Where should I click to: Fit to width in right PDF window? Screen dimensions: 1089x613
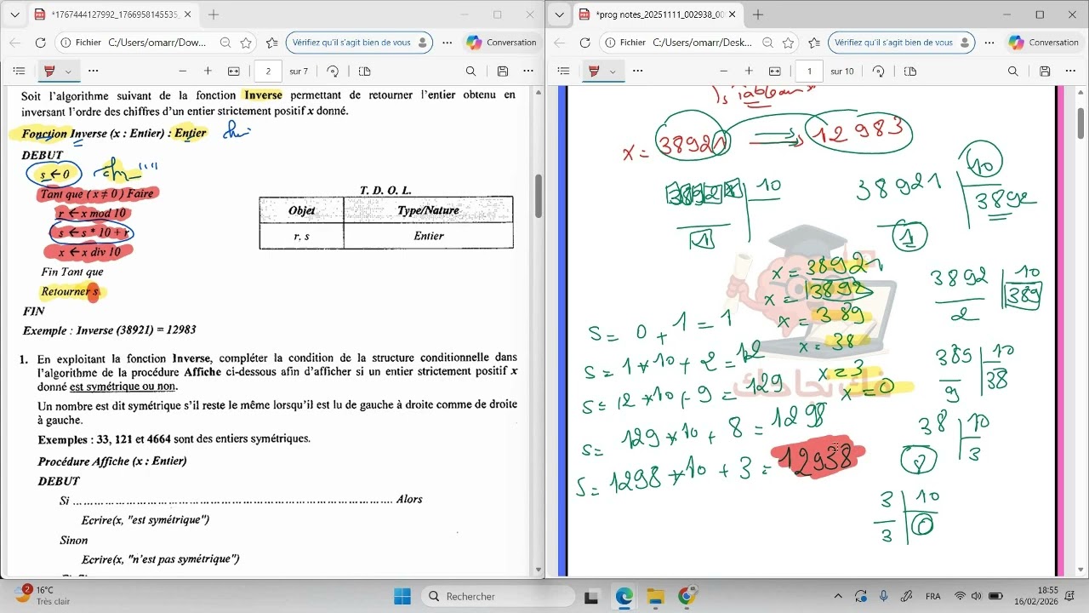775,72
